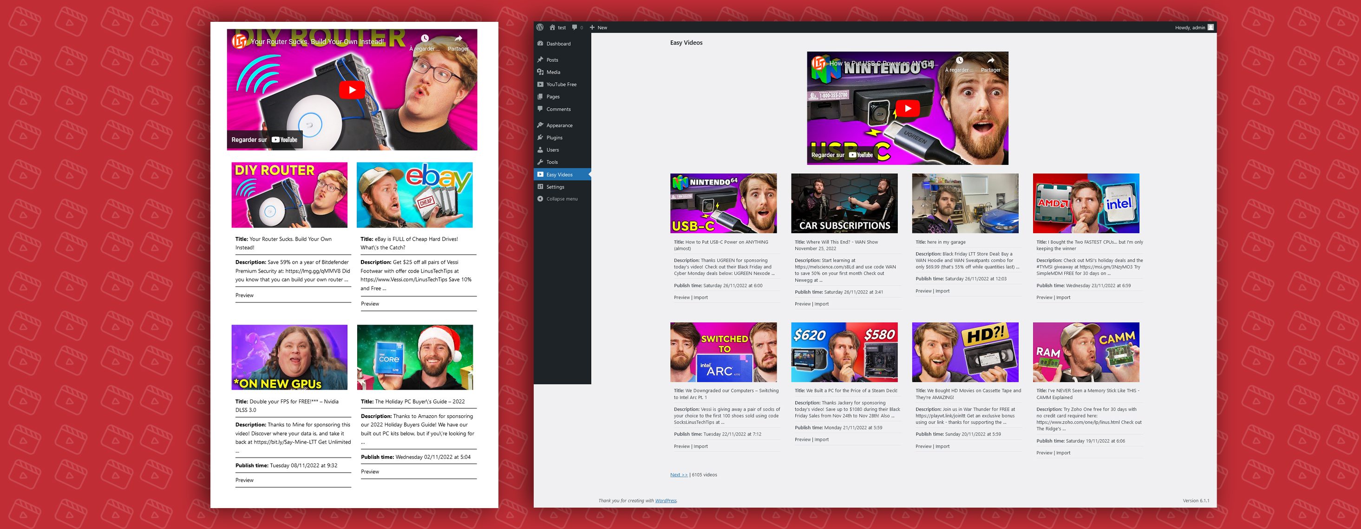Import the USB-C Power on ANYTHING video
The image size is (1361, 529).
pyautogui.click(x=700, y=298)
